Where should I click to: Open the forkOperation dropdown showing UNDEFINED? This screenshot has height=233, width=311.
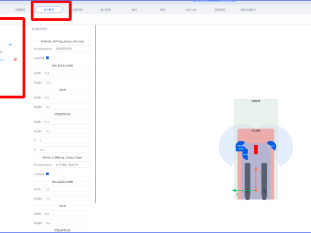point(72,49)
